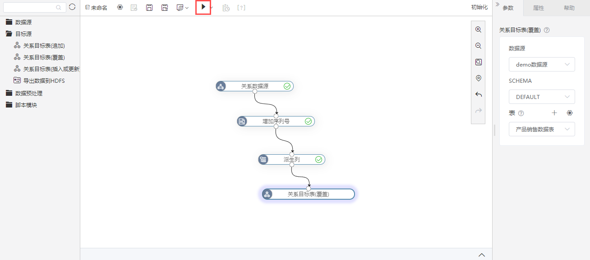Zoom out on the canvas
This screenshot has height=260, width=590.
[479, 46]
